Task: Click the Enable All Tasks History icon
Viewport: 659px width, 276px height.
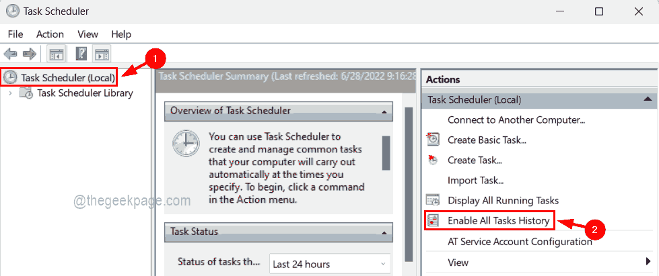Action: click(x=433, y=220)
